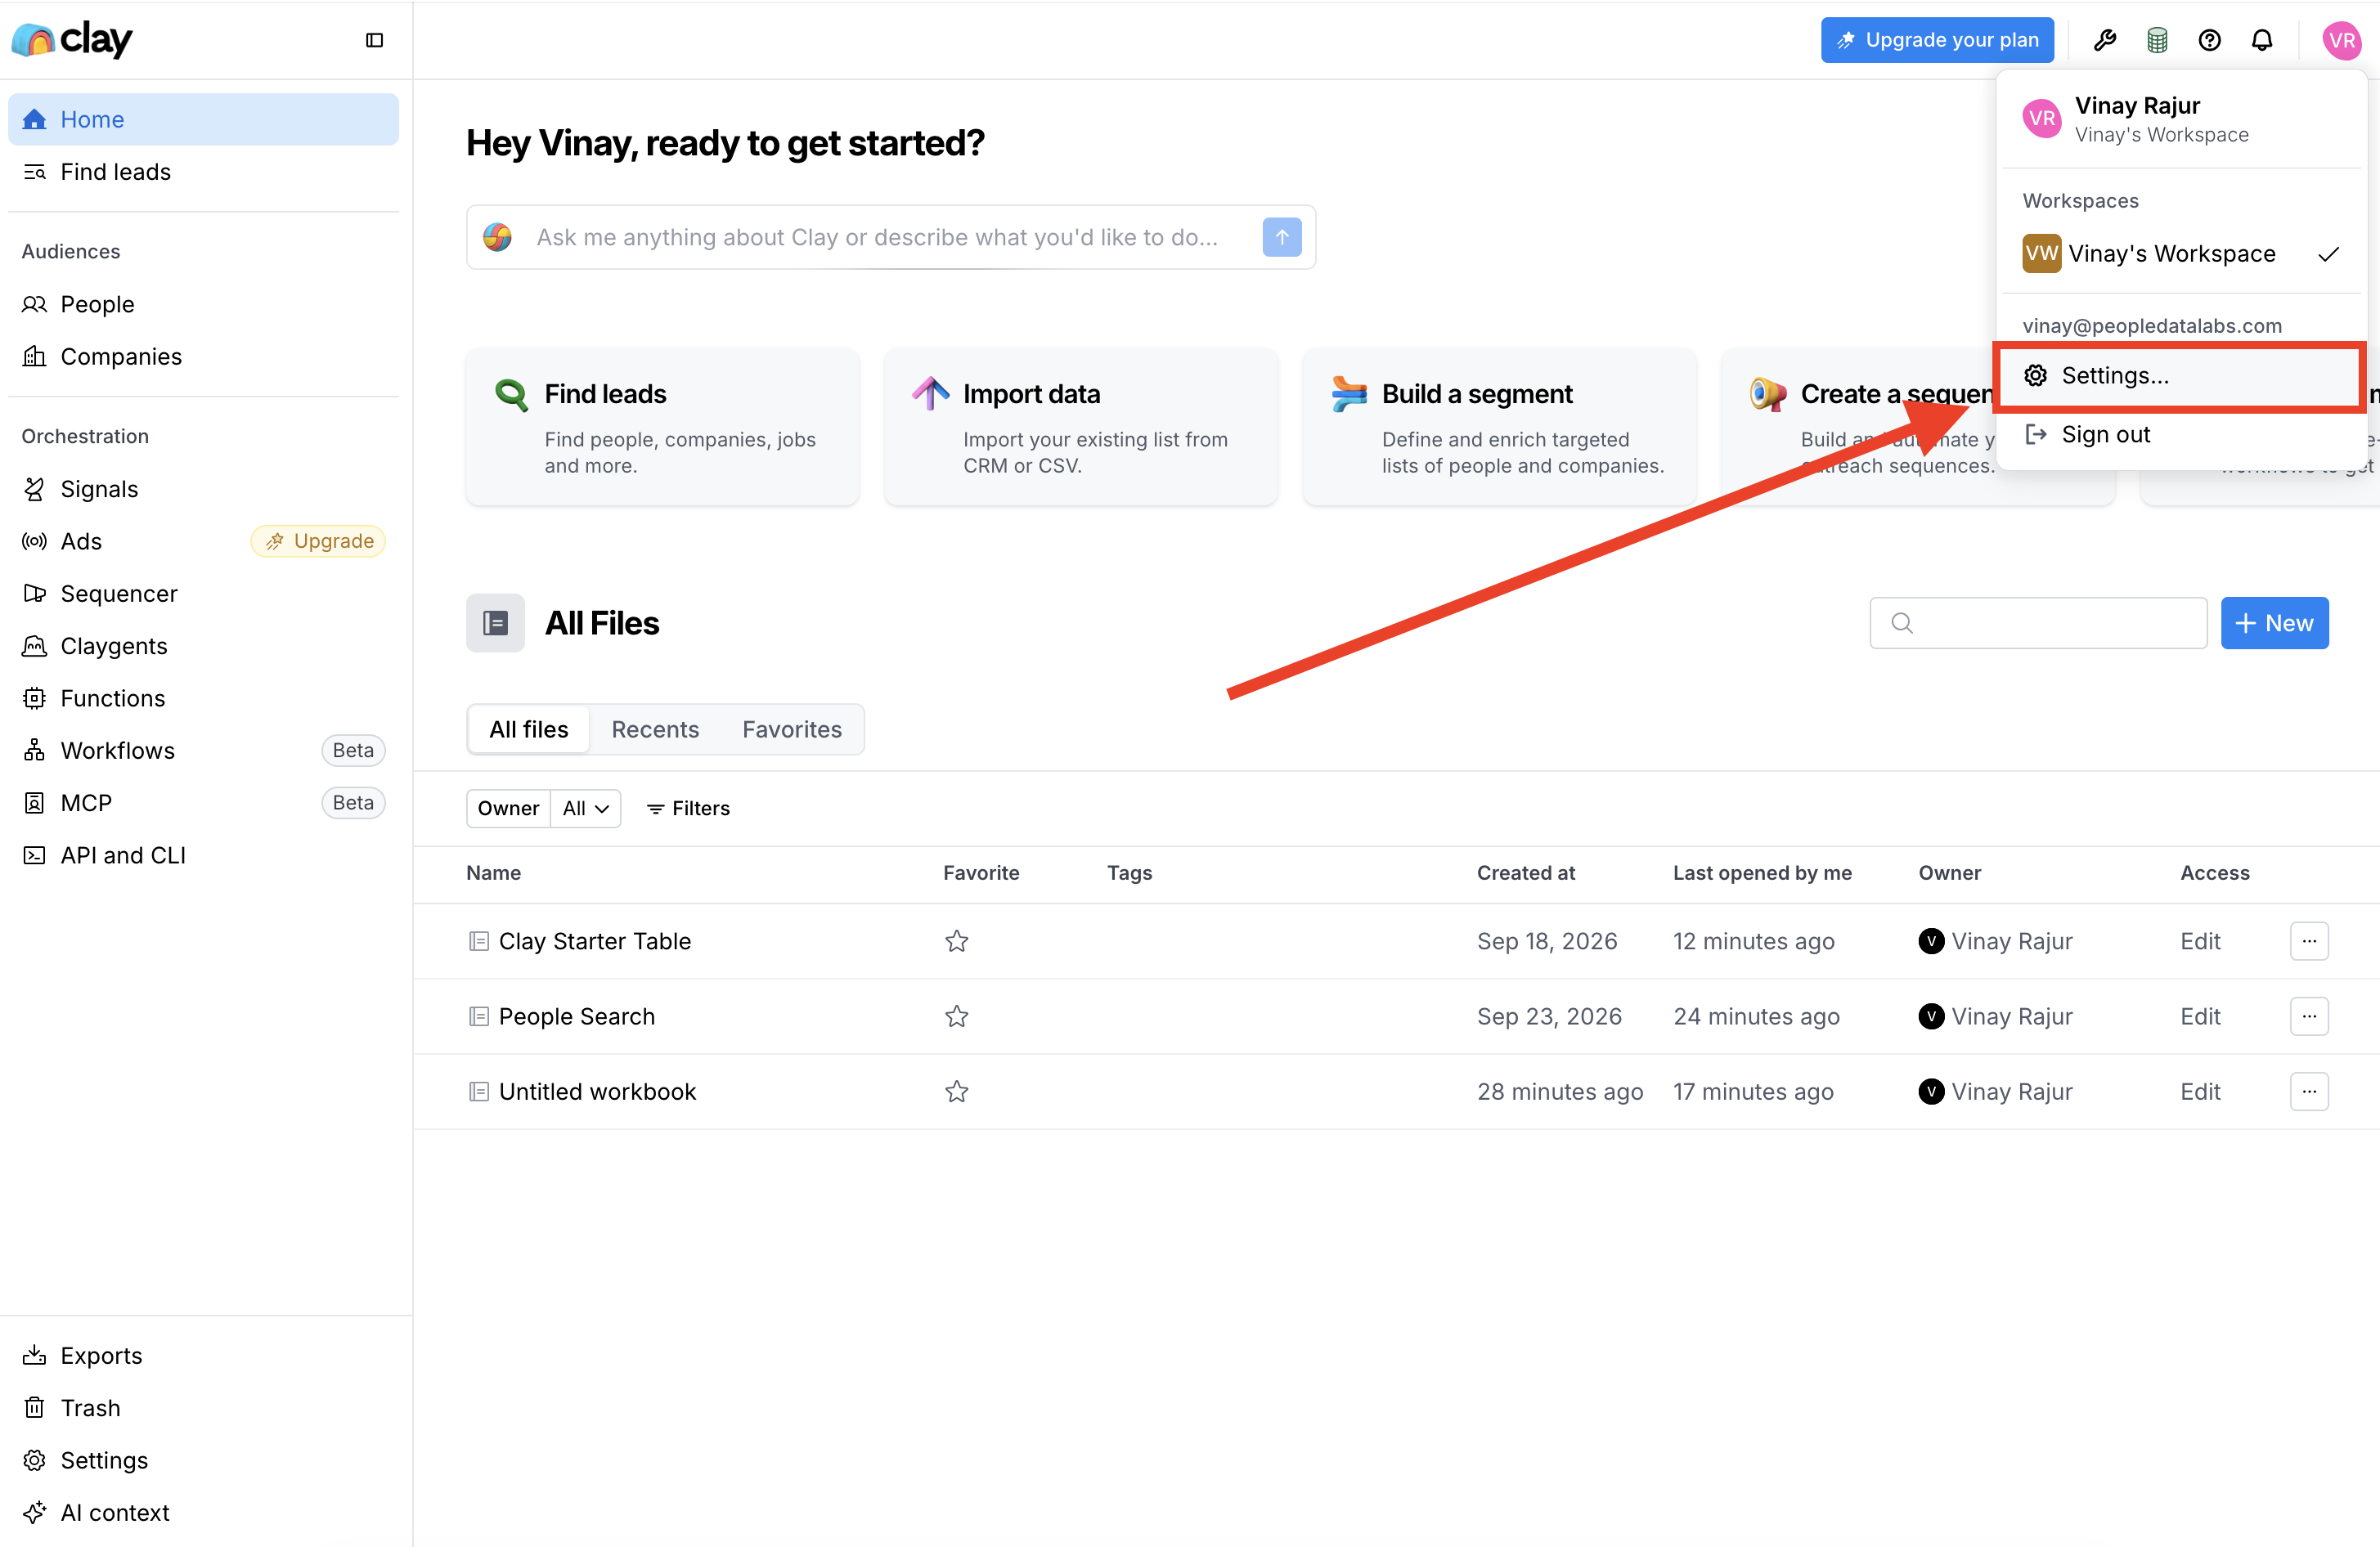The height and width of the screenshot is (1547, 2380).
Task: Click the Last opened by me column header
Action: tap(1762, 873)
